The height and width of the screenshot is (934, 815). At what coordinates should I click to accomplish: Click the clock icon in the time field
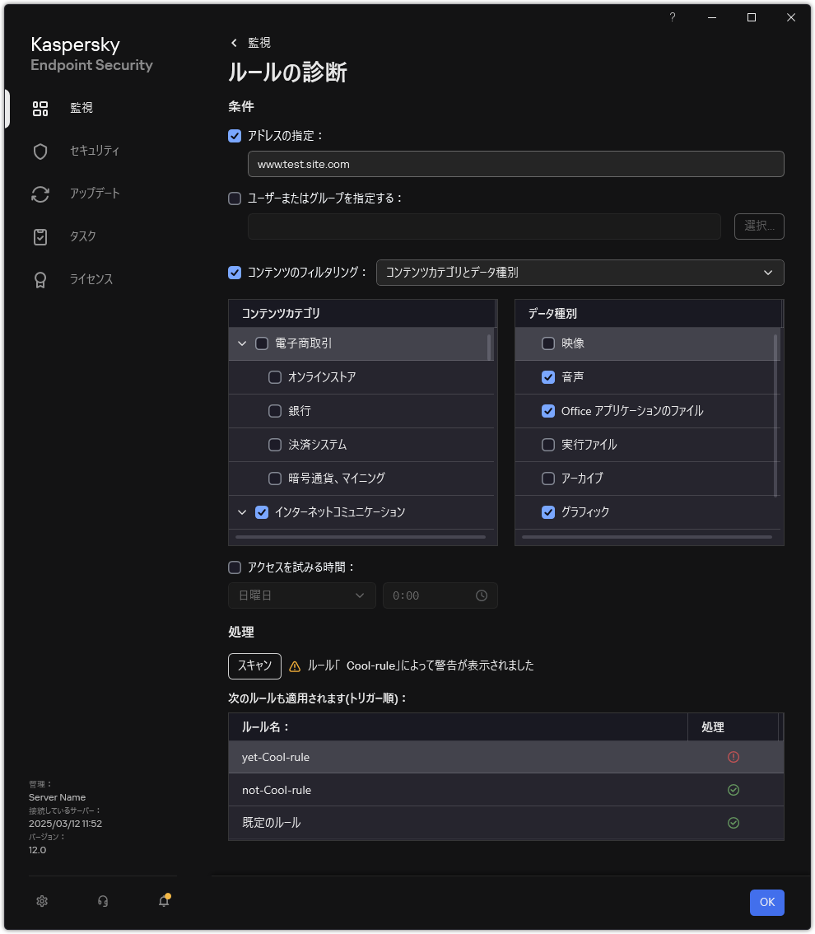482,595
